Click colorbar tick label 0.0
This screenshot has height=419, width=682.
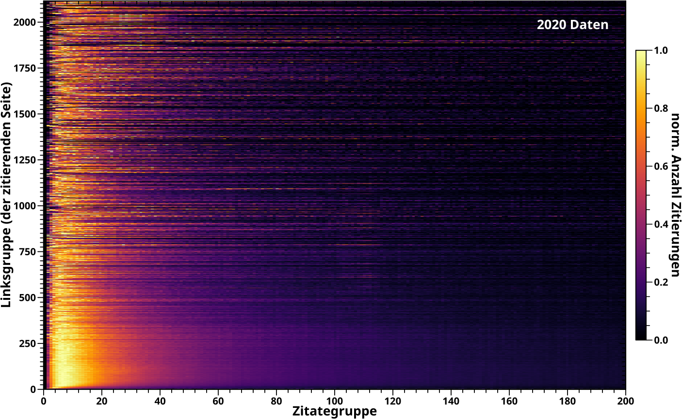point(661,341)
